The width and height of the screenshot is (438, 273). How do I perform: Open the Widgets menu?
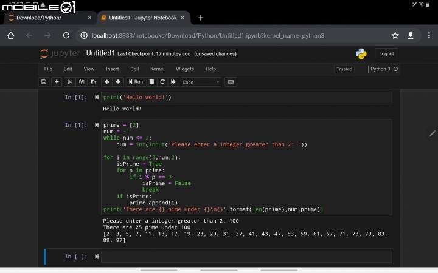pos(185,69)
